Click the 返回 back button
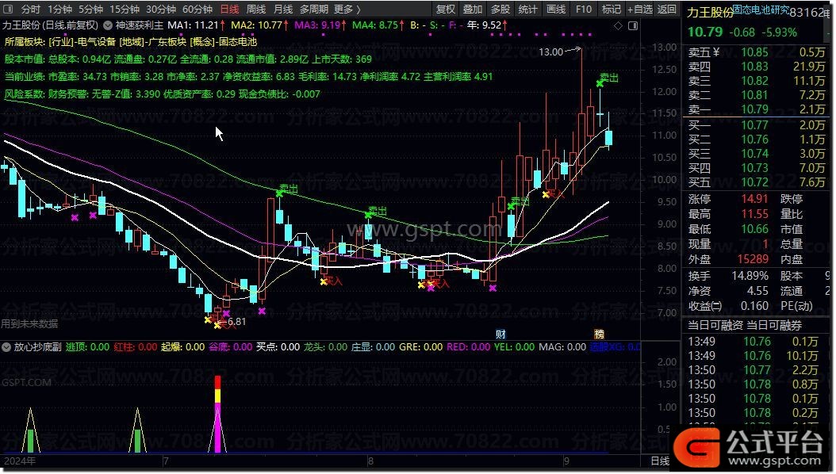The image size is (836, 474). tap(666, 9)
